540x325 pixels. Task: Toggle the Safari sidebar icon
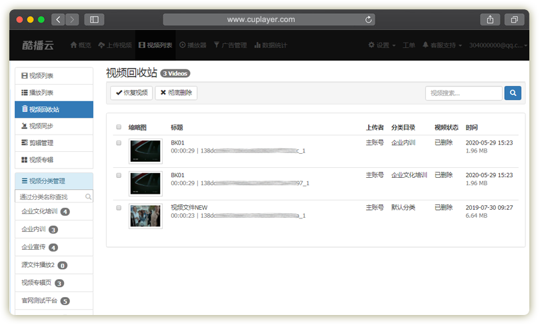coord(93,20)
